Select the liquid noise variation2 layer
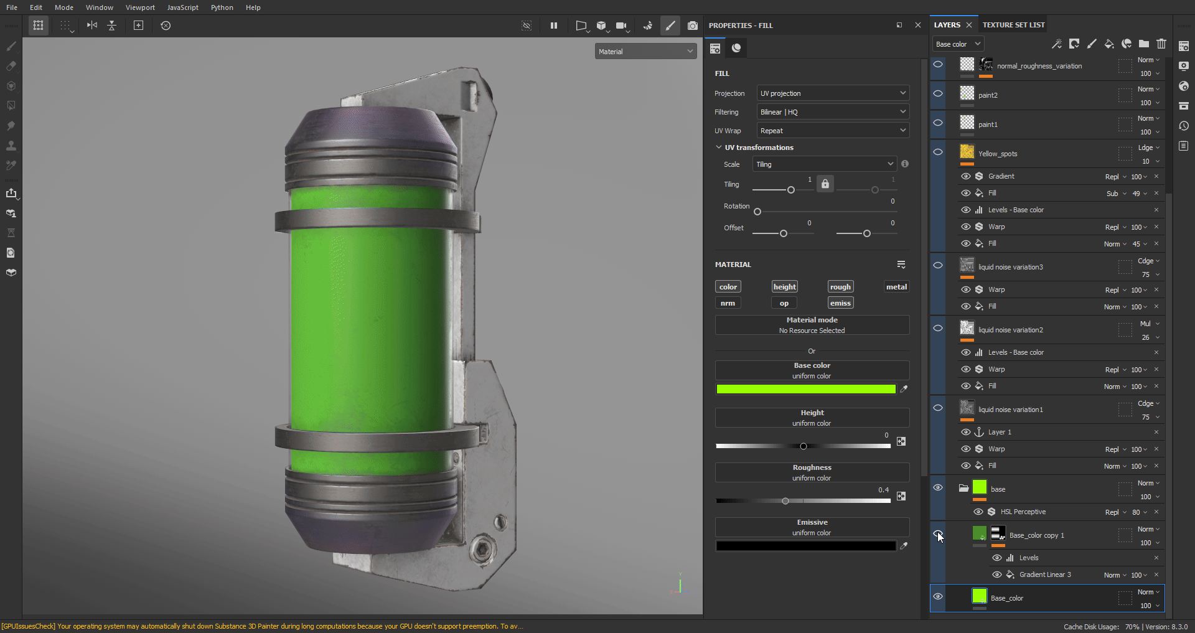 (x=1011, y=330)
